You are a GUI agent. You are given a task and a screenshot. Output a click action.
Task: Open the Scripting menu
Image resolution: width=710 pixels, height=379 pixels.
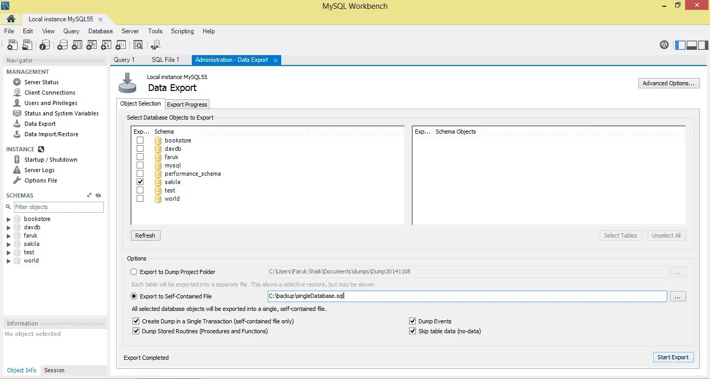[182, 31]
